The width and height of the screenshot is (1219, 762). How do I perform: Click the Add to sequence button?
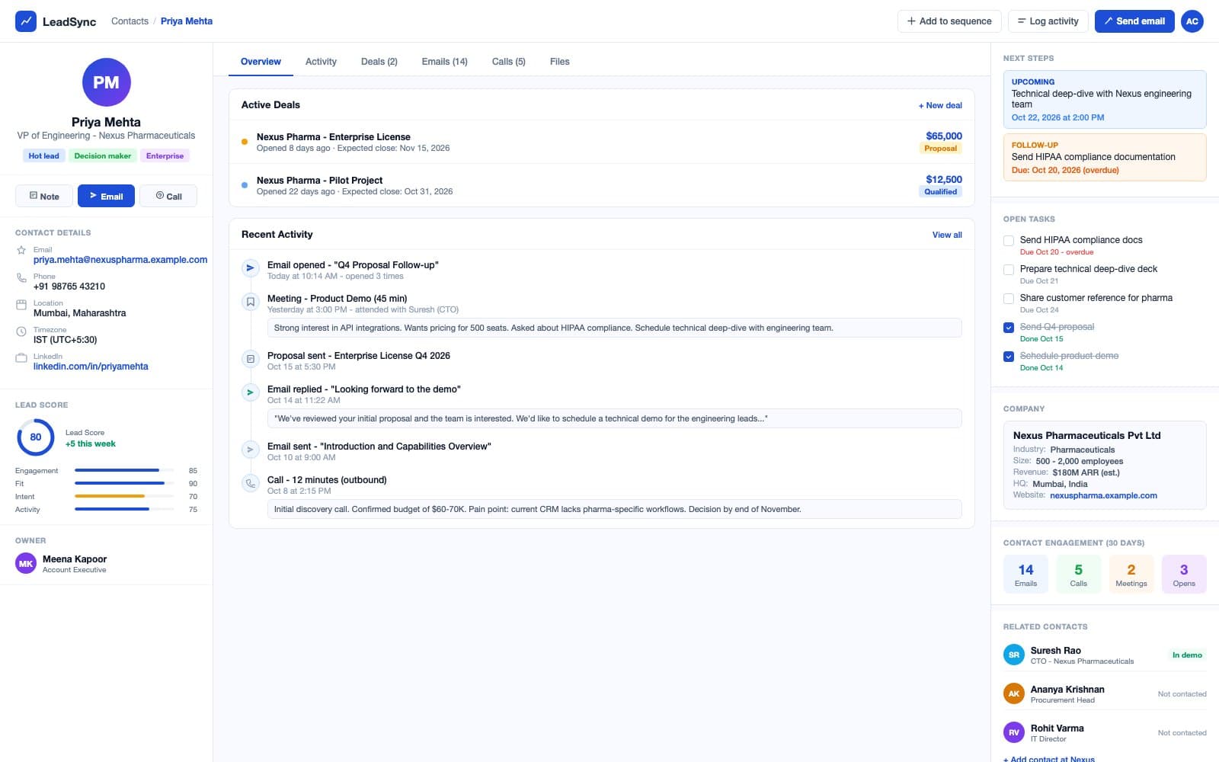[949, 21]
